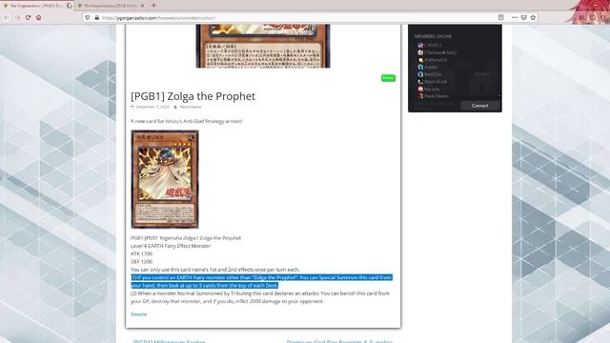This screenshot has height=343, width=610.
Task: Open the [PGB1] Zolga the Prophet title
Action: (193, 96)
